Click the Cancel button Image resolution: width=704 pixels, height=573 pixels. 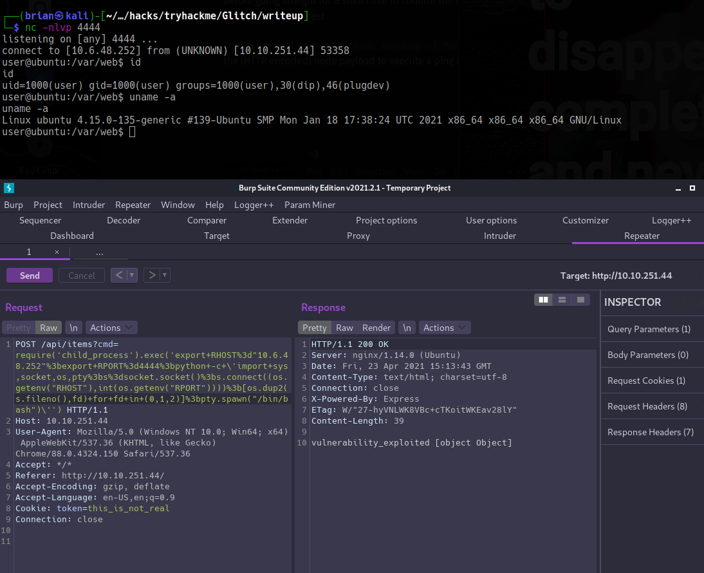coord(81,276)
